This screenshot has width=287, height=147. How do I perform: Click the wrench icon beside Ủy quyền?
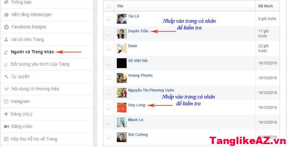6,76
